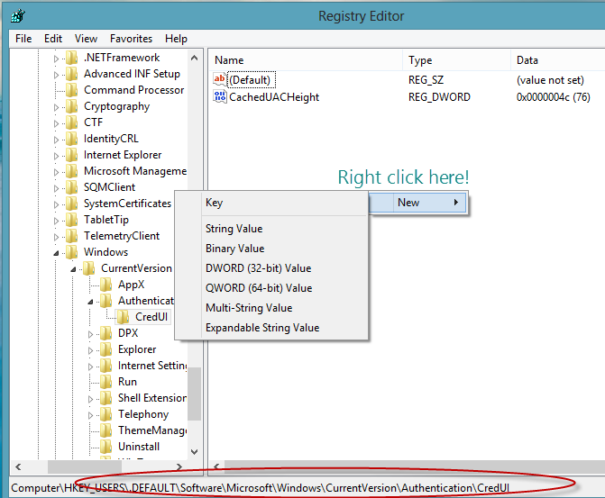Click the DPX folder icon
The image size is (605, 498).
tap(105, 333)
